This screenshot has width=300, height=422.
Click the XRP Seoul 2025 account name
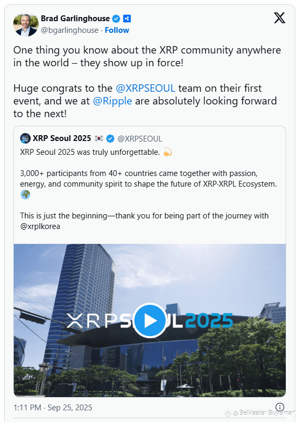(62, 138)
